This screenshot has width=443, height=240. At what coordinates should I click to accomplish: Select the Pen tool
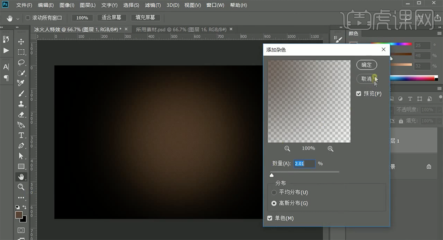pyautogui.click(x=21, y=146)
